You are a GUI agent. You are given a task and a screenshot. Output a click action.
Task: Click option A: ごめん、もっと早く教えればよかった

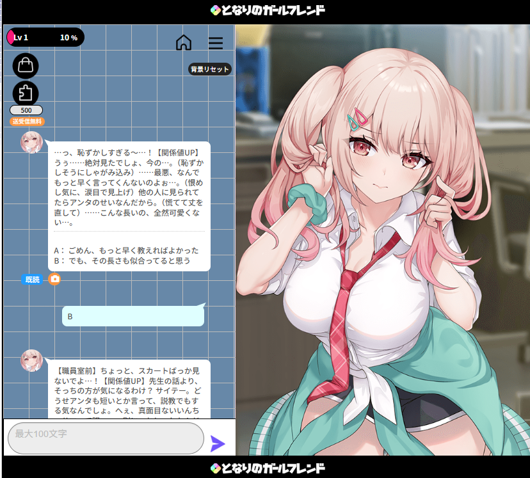126,250
